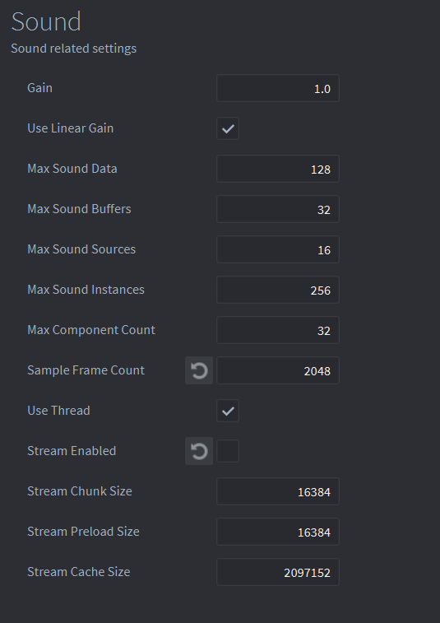Viewport: 440px width, 623px height.
Task: Click the Max Sound Buffers field
Action: click(x=278, y=209)
